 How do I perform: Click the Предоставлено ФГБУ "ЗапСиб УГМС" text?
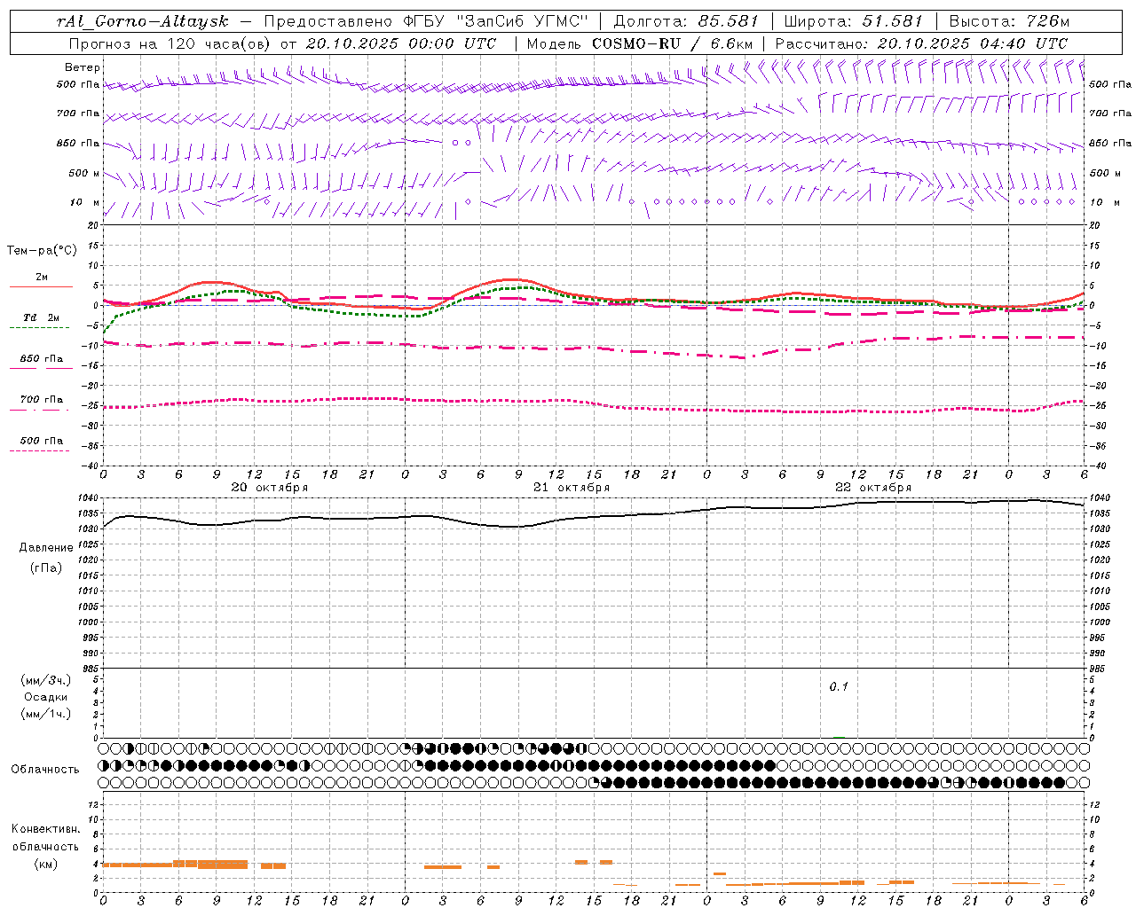pos(427,20)
